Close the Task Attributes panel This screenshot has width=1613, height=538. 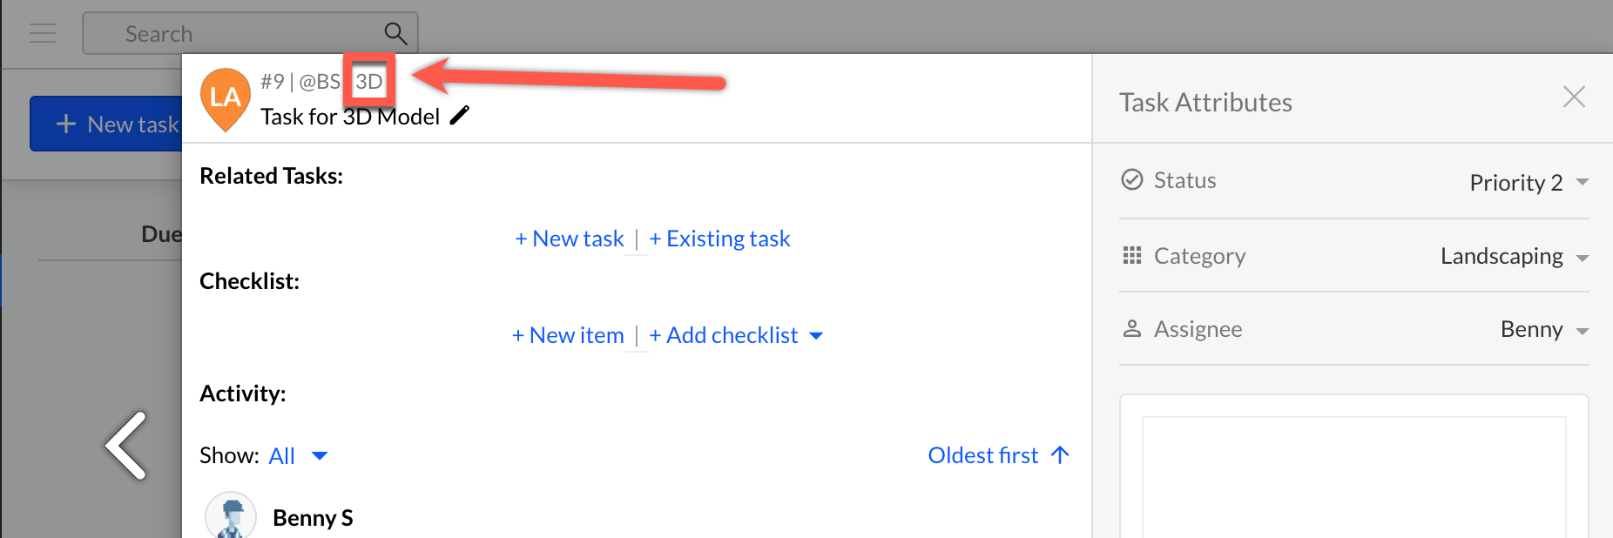pos(1574,97)
